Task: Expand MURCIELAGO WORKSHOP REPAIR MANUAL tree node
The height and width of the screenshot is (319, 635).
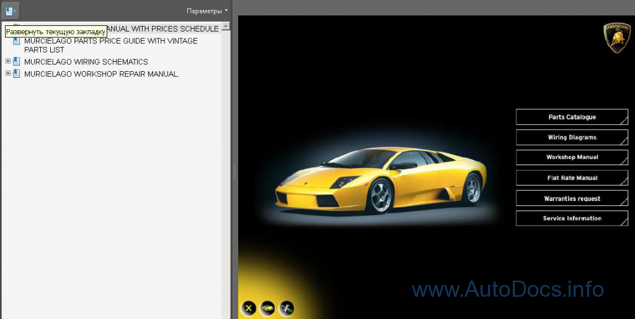Action: (x=7, y=74)
